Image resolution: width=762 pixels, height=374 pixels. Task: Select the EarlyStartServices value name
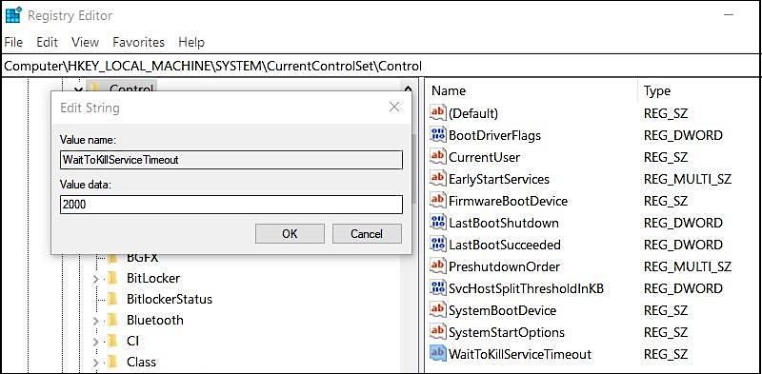click(498, 179)
